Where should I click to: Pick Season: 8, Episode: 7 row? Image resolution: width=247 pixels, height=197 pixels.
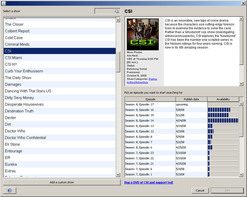click(x=182, y=142)
